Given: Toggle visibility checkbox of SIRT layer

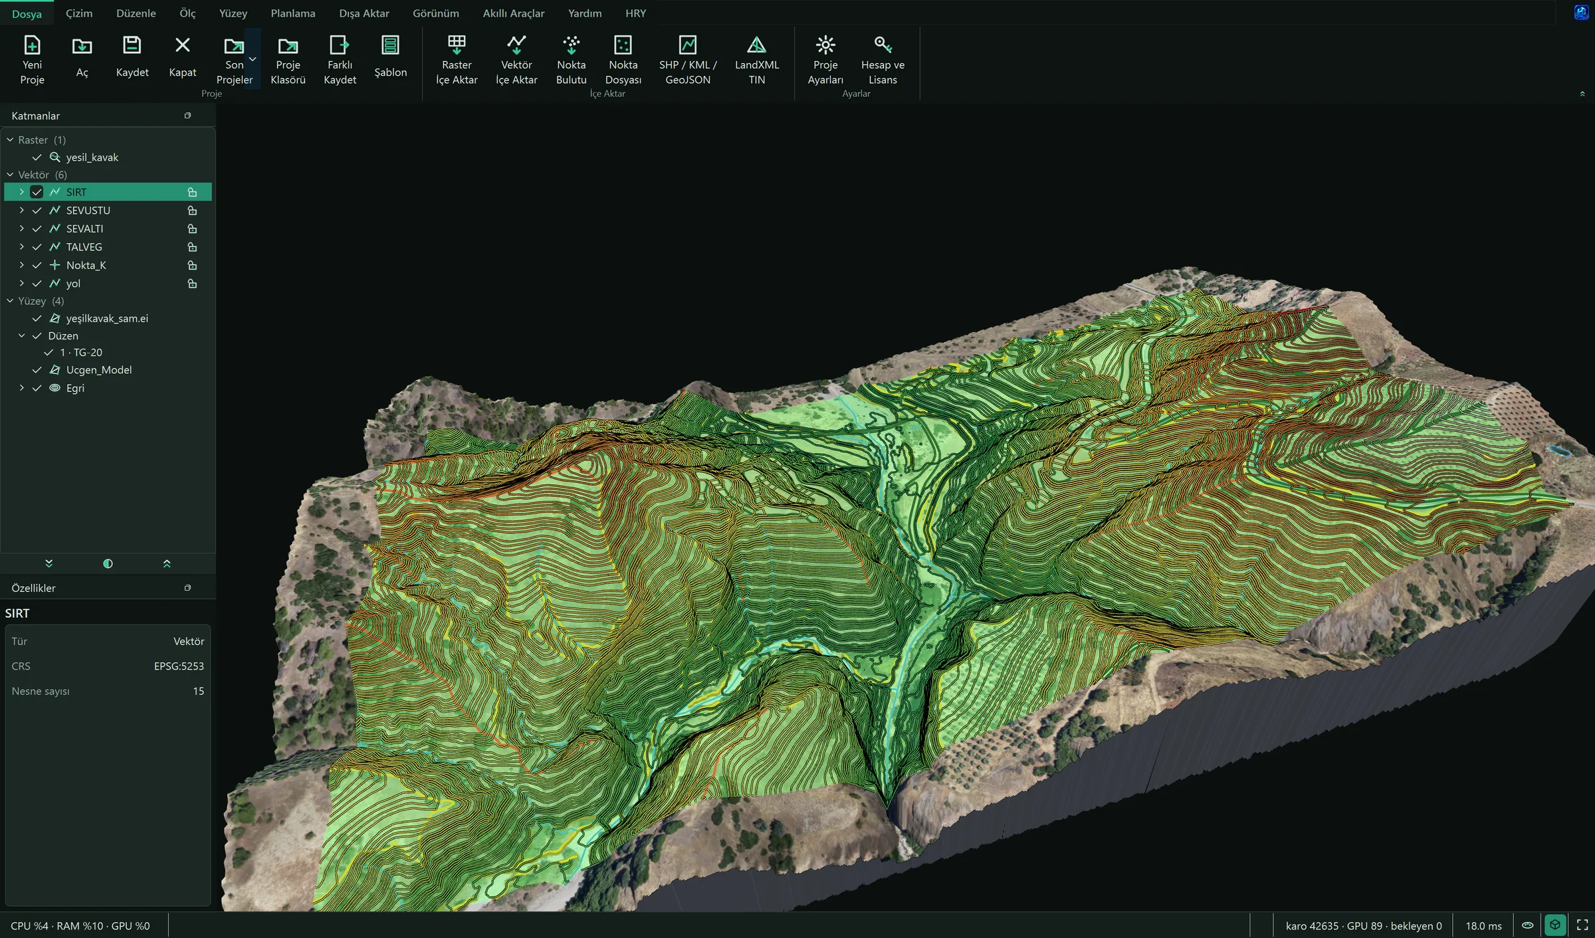Looking at the screenshot, I should coord(37,192).
